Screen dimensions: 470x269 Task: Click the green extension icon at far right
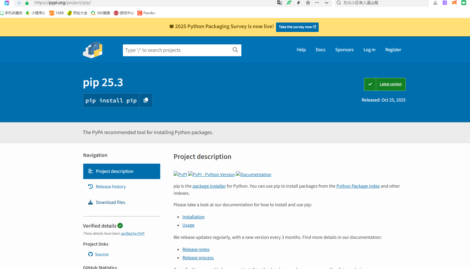464,3
